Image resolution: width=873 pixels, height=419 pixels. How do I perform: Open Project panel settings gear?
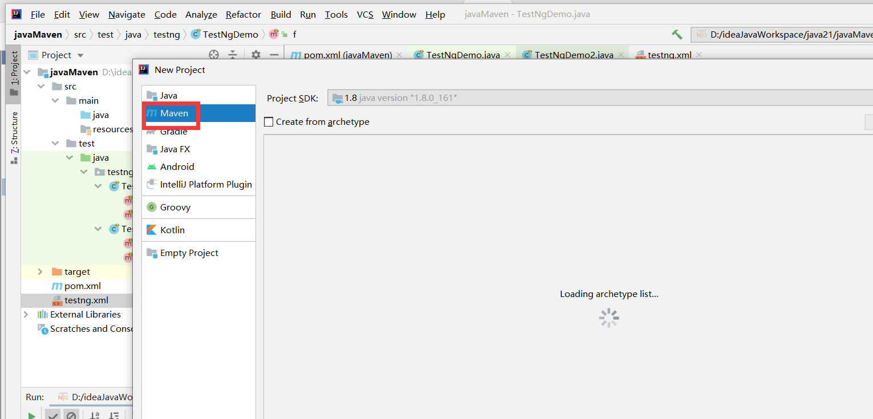256,55
